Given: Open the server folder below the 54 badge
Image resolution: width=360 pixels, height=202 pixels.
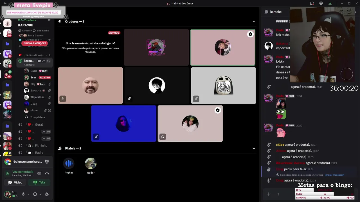Looking at the screenshot, I should [7, 44].
